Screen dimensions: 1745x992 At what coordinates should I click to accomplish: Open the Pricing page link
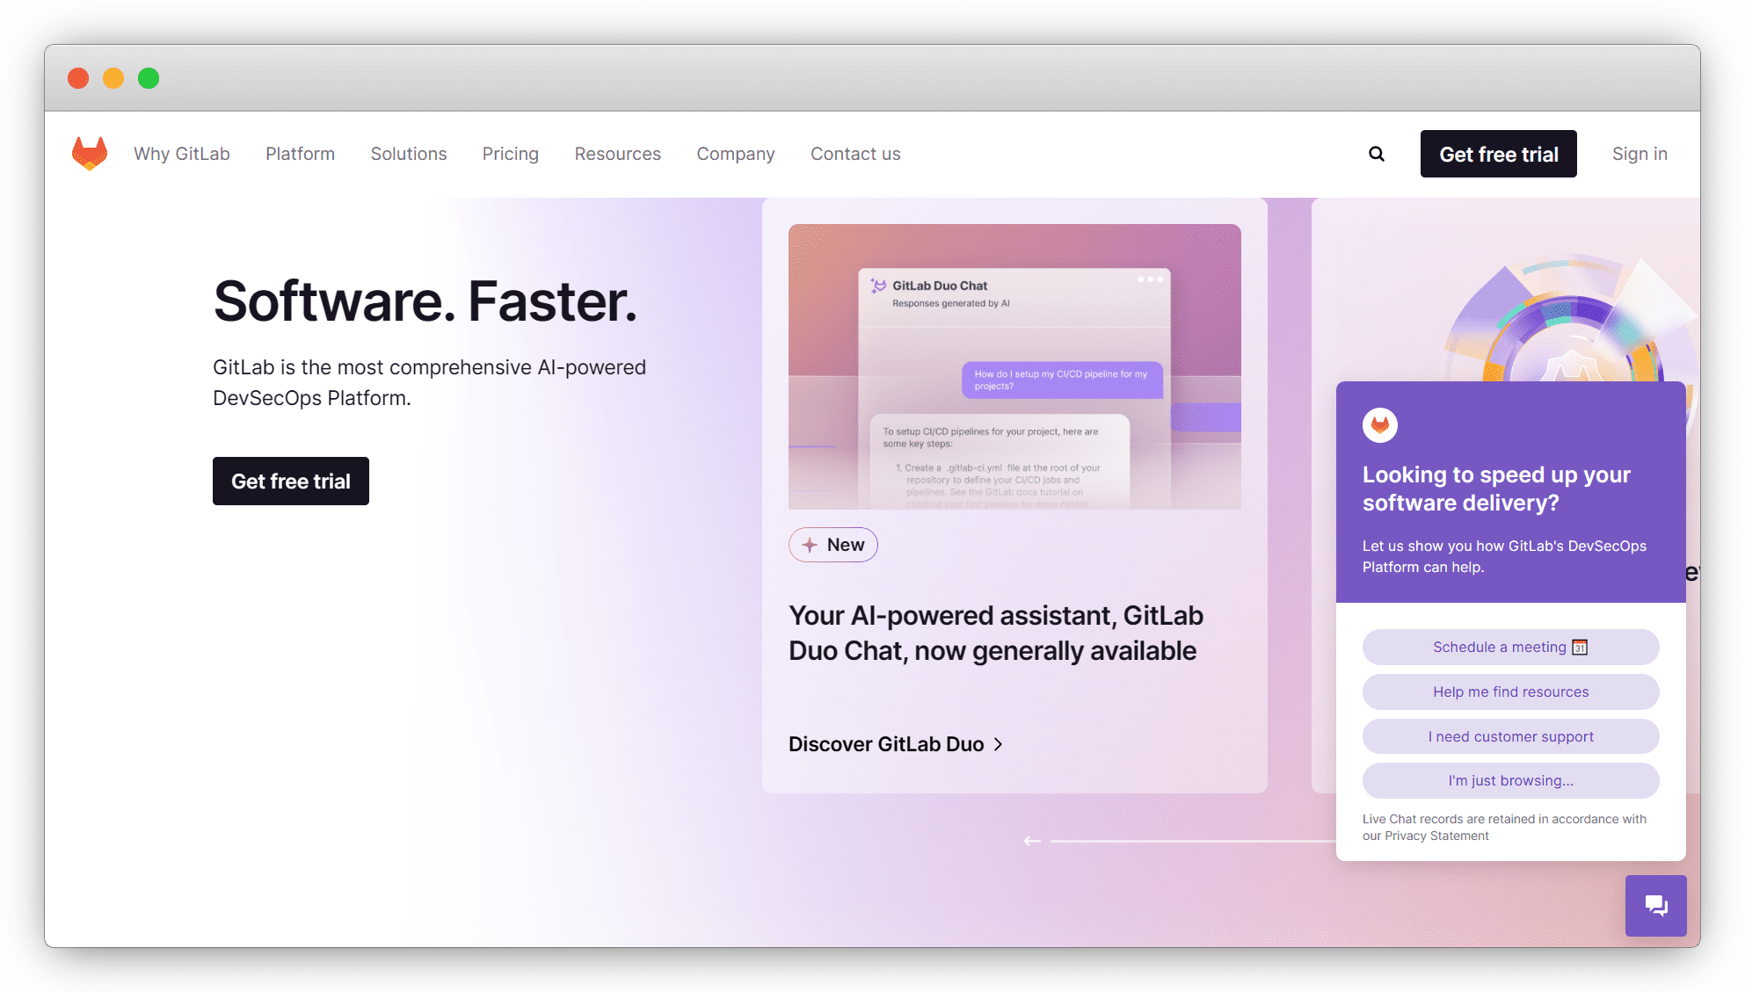pyautogui.click(x=510, y=154)
